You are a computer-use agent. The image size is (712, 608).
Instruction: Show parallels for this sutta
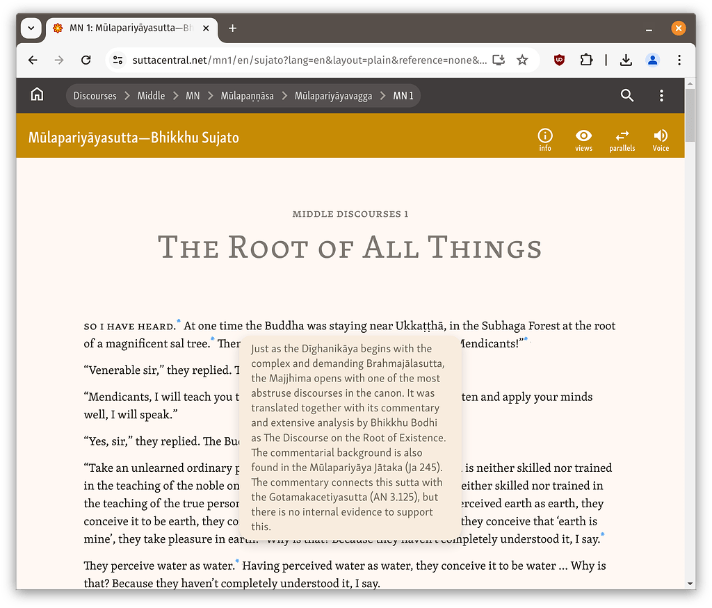[622, 139]
